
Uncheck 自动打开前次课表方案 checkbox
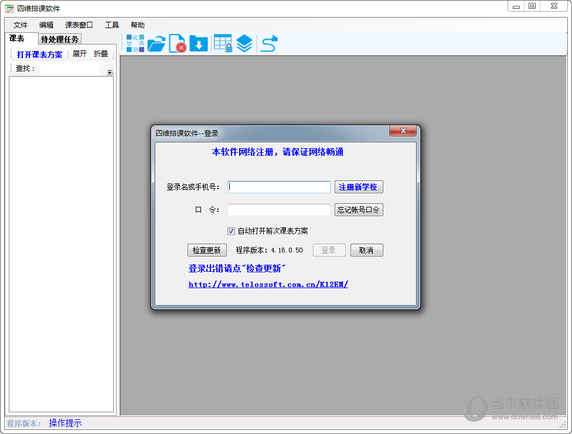point(231,231)
